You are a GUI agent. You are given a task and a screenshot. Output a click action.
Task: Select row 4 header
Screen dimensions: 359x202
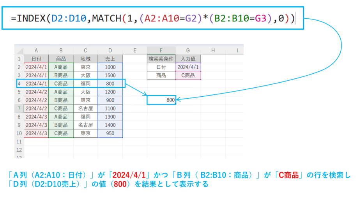pos(18,83)
